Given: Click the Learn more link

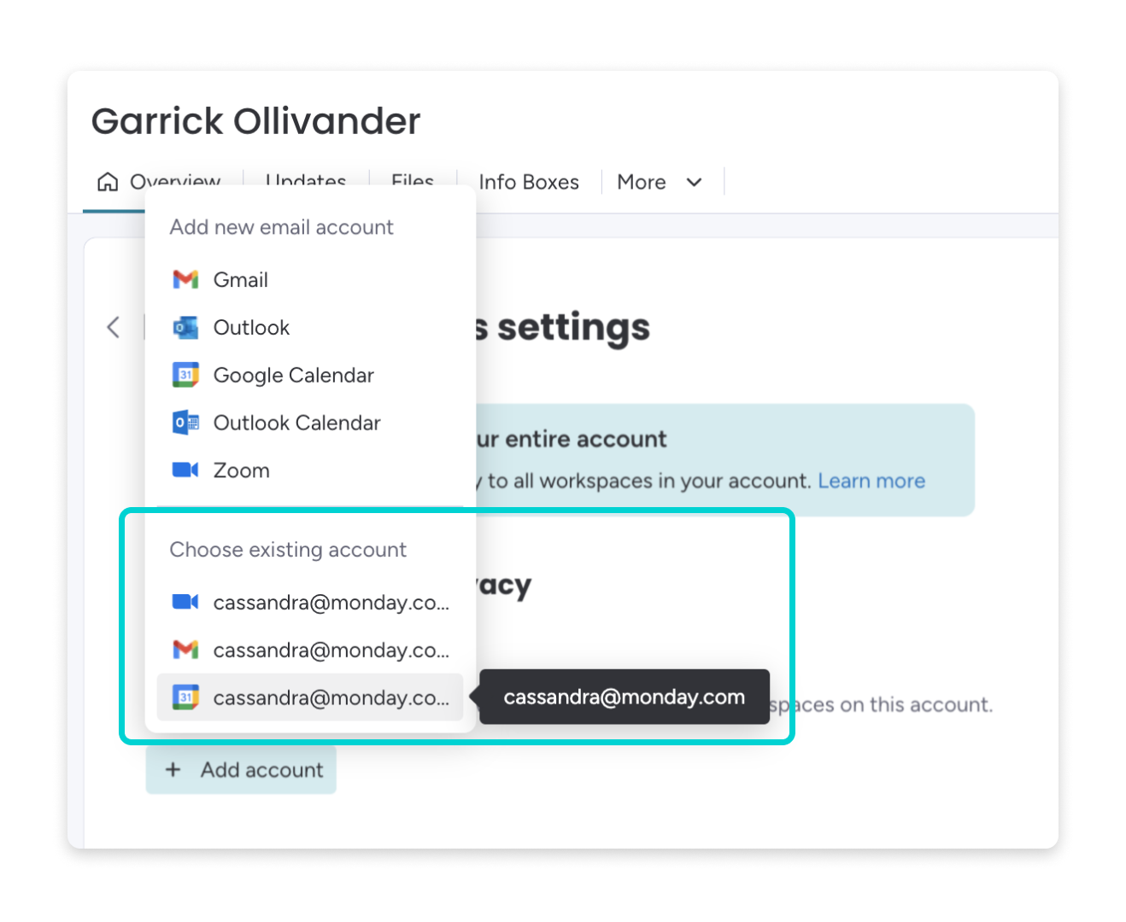Looking at the screenshot, I should (x=871, y=481).
